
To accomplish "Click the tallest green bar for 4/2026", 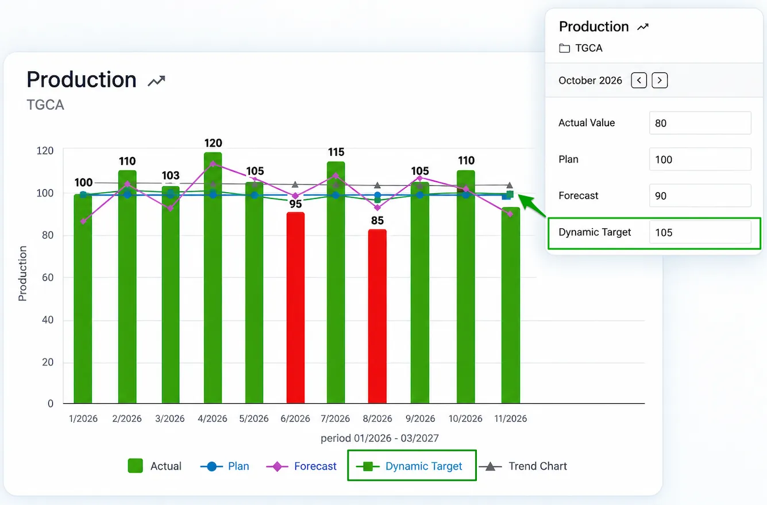I will [x=213, y=278].
